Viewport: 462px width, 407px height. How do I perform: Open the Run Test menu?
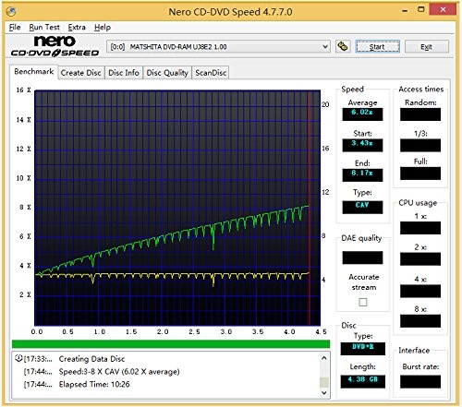click(x=44, y=28)
